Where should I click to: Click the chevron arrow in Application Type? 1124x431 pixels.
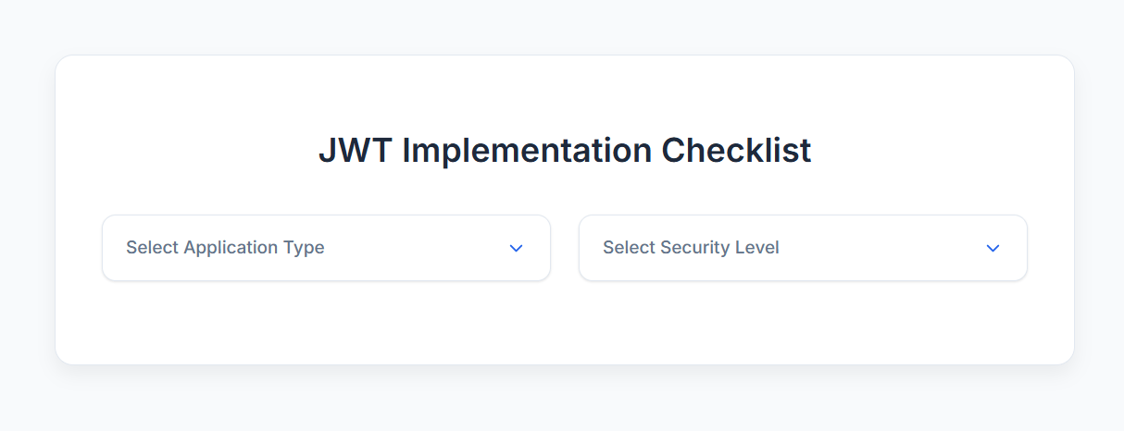(x=517, y=248)
